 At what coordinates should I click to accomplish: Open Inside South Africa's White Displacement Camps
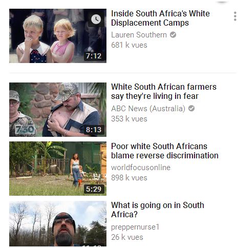point(160,18)
